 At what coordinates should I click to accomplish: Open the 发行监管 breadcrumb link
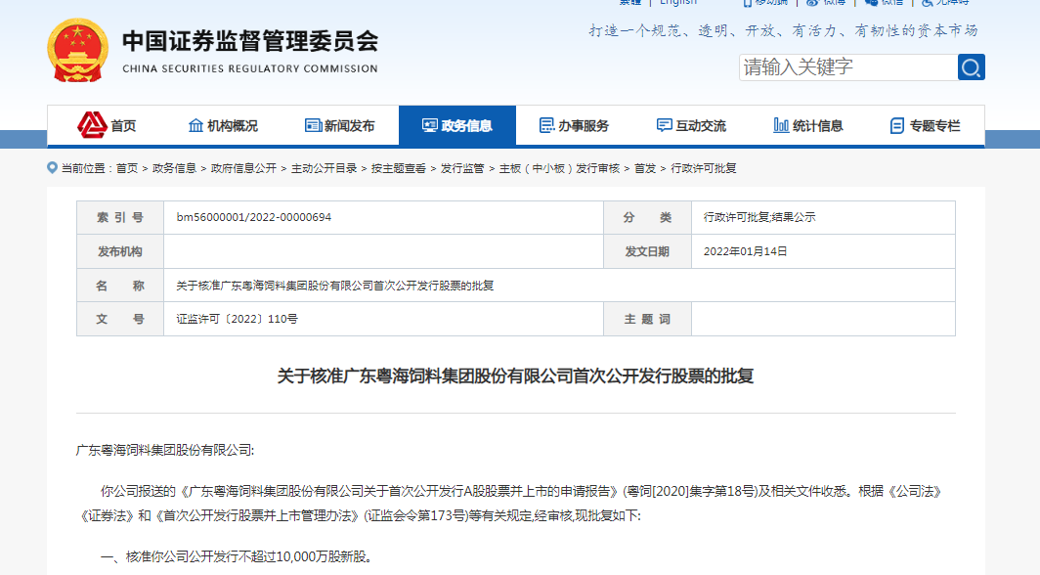(x=462, y=168)
